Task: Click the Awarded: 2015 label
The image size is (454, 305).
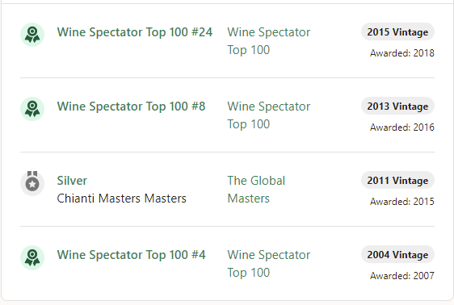Action: coord(402,202)
